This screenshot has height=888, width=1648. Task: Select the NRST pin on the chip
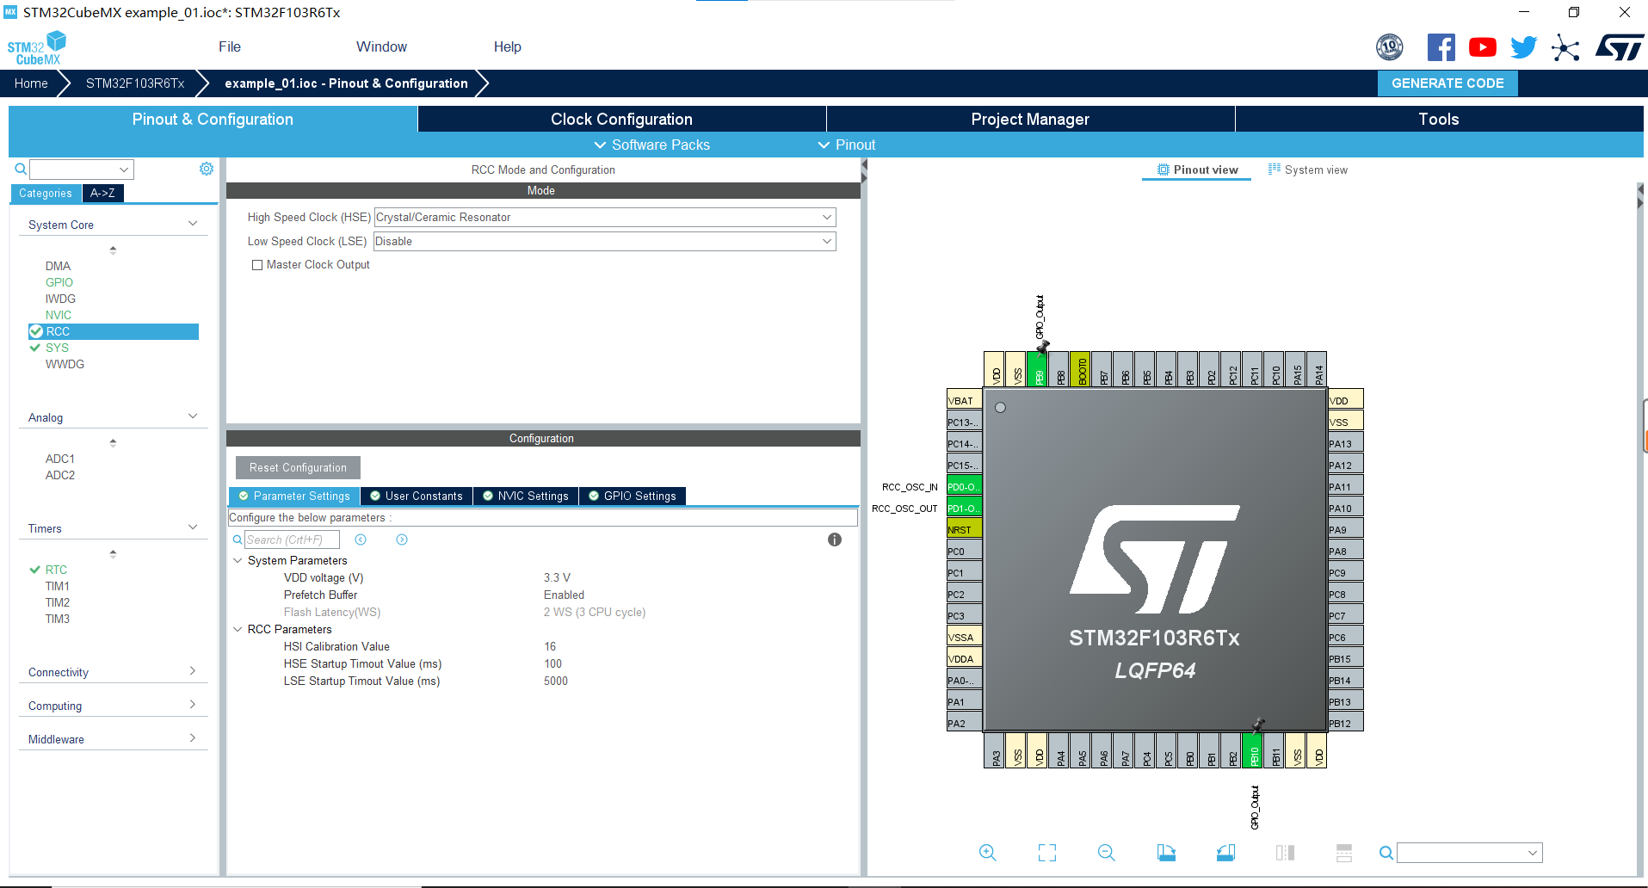[x=964, y=530]
